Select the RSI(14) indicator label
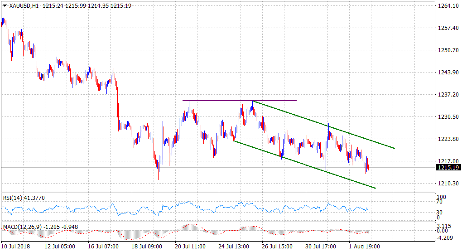Screen dimensions: 462x252 [x=13, y=197]
